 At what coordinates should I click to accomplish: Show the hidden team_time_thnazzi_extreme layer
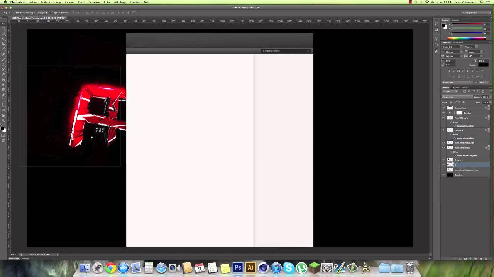coord(443,170)
